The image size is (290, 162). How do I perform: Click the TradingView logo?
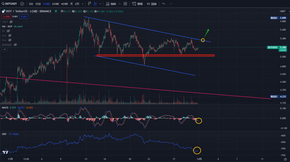point(5,152)
